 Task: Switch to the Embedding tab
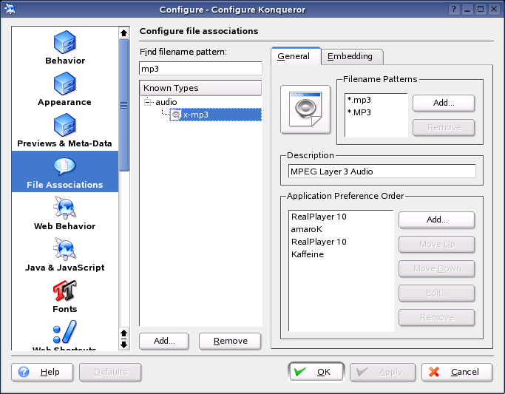pyautogui.click(x=352, y=57)
